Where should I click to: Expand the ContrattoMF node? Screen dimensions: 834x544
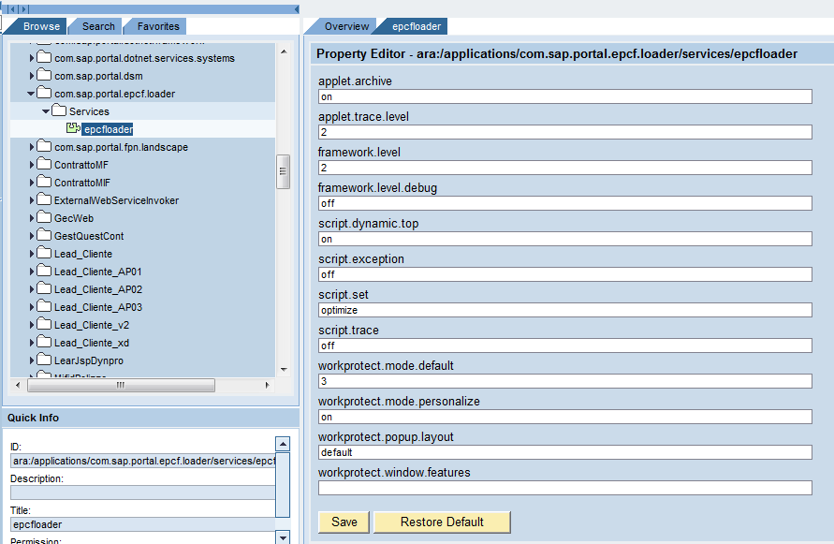[32, 165]
